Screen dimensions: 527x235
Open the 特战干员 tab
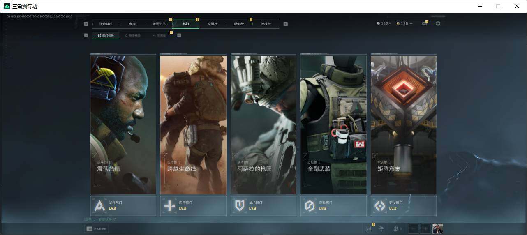click(x=159, y=24)
